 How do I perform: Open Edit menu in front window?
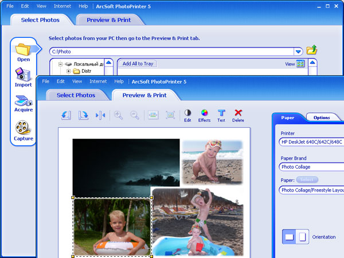(x=61, y=81)
